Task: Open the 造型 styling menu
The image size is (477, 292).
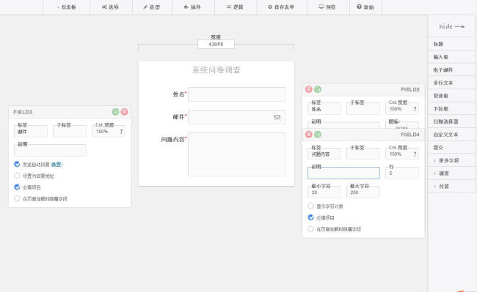Action: pos(152,7)
